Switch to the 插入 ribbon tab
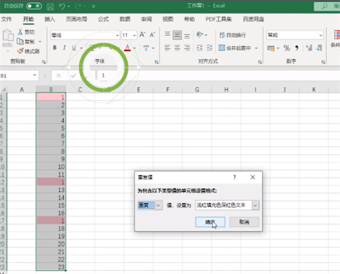 coord(50,19)
